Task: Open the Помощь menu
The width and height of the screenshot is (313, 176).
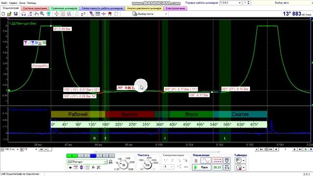Action: click(x=31, y=3)
